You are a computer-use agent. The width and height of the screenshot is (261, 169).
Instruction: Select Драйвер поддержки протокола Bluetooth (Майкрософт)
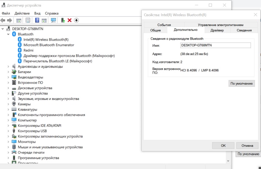(69, 56)
